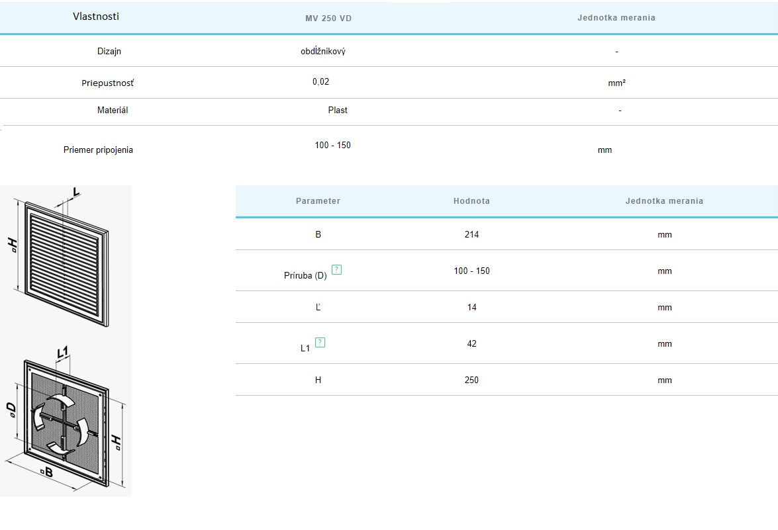Click the Dizajn row label
This screenshot has height=530, width=778.
tap(109, 52)
